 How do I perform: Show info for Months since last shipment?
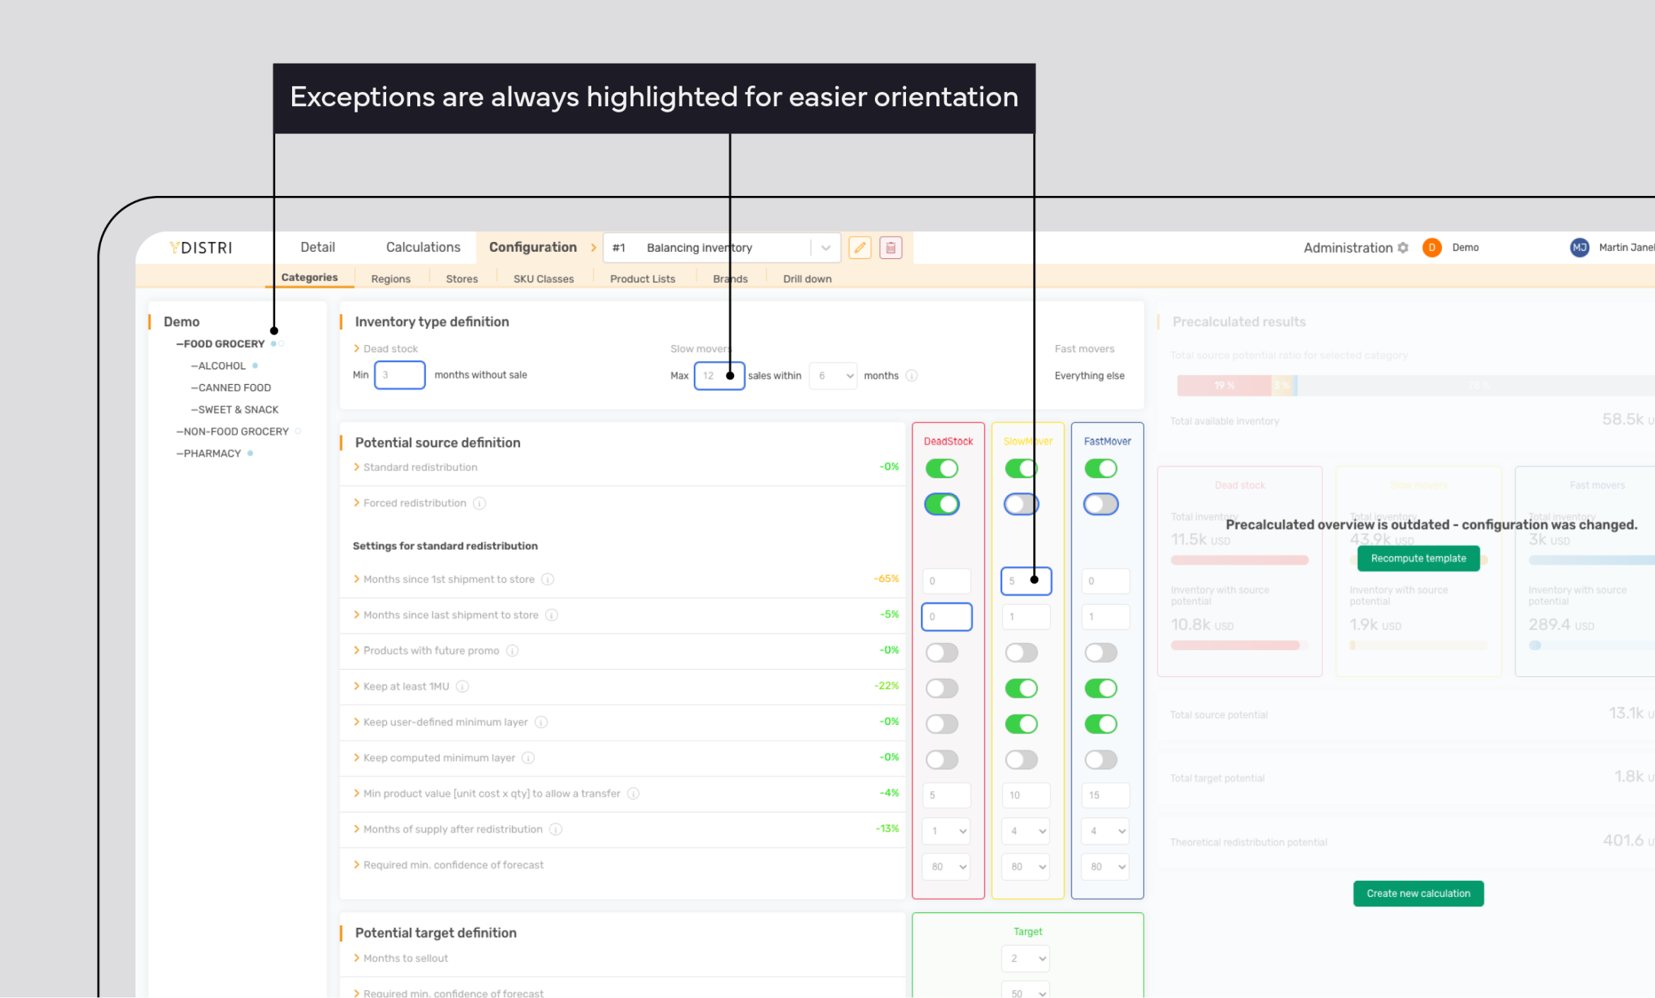click(552, 615)
